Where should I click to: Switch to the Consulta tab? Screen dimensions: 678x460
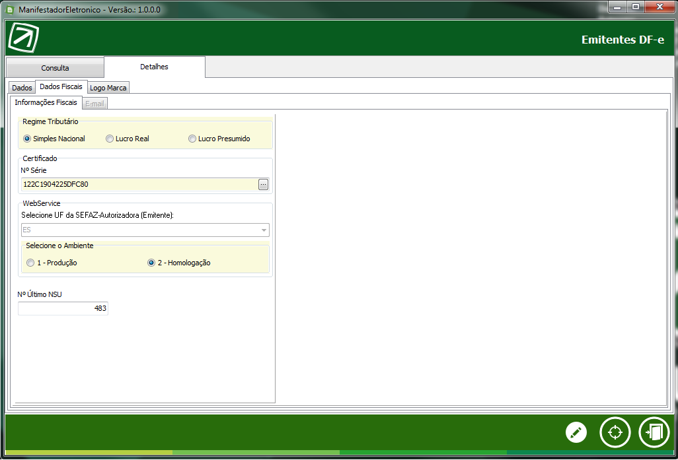pyautogui.click(x=55, y=68)
